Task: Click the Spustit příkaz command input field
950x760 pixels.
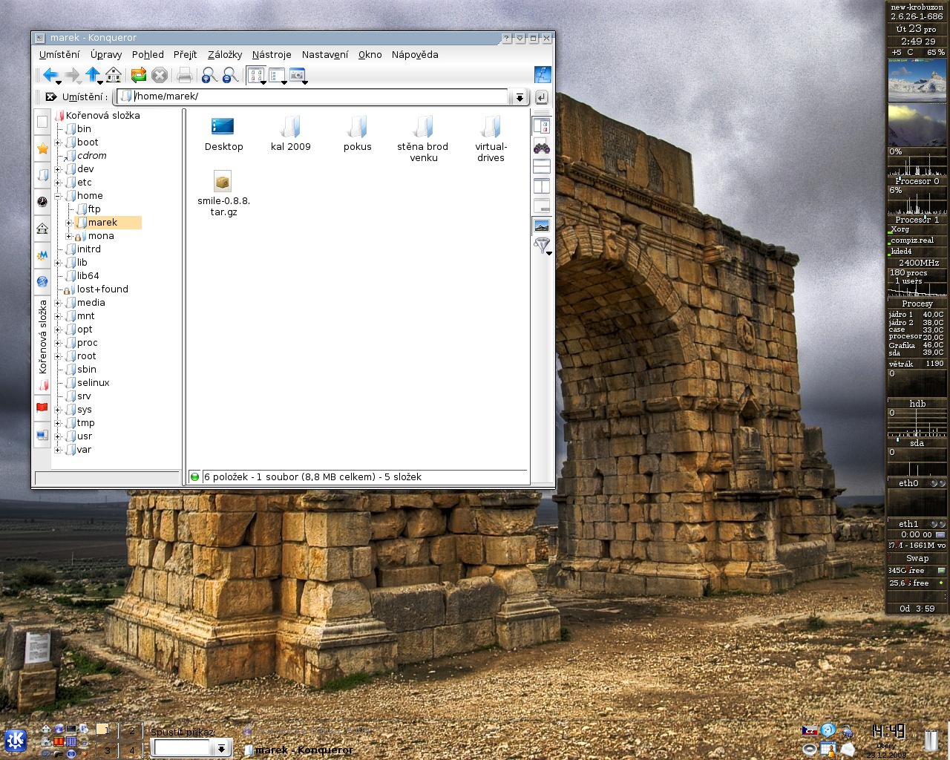Action: 183,749
